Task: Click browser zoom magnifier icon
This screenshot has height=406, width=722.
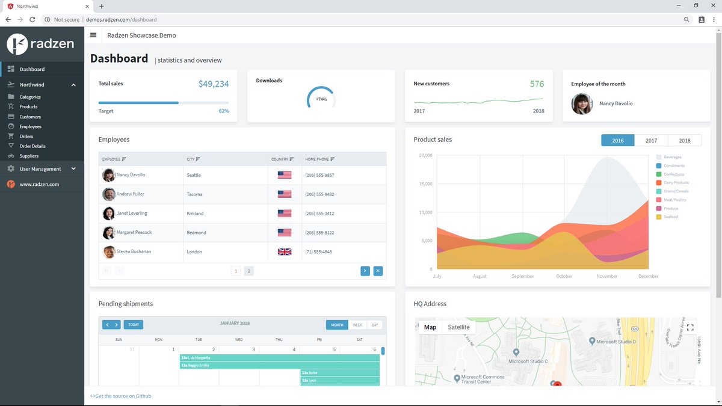Action: point(687,19)
